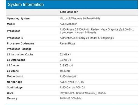Image resolution: width=140 pixels, height=105 pixels.
Task: Click the L3 Cache label
Action: click(13, 71)
